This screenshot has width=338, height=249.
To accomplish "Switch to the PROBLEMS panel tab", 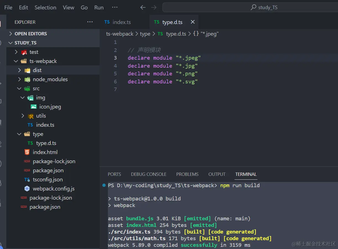I will tap(187, 174).
